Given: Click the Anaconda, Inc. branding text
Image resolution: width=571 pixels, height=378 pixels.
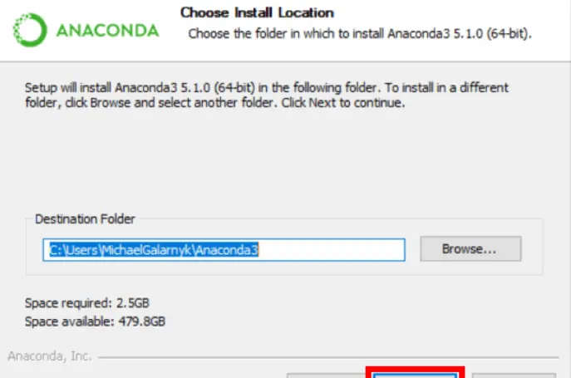Looking at the screenshot, I should pos(50,356).
